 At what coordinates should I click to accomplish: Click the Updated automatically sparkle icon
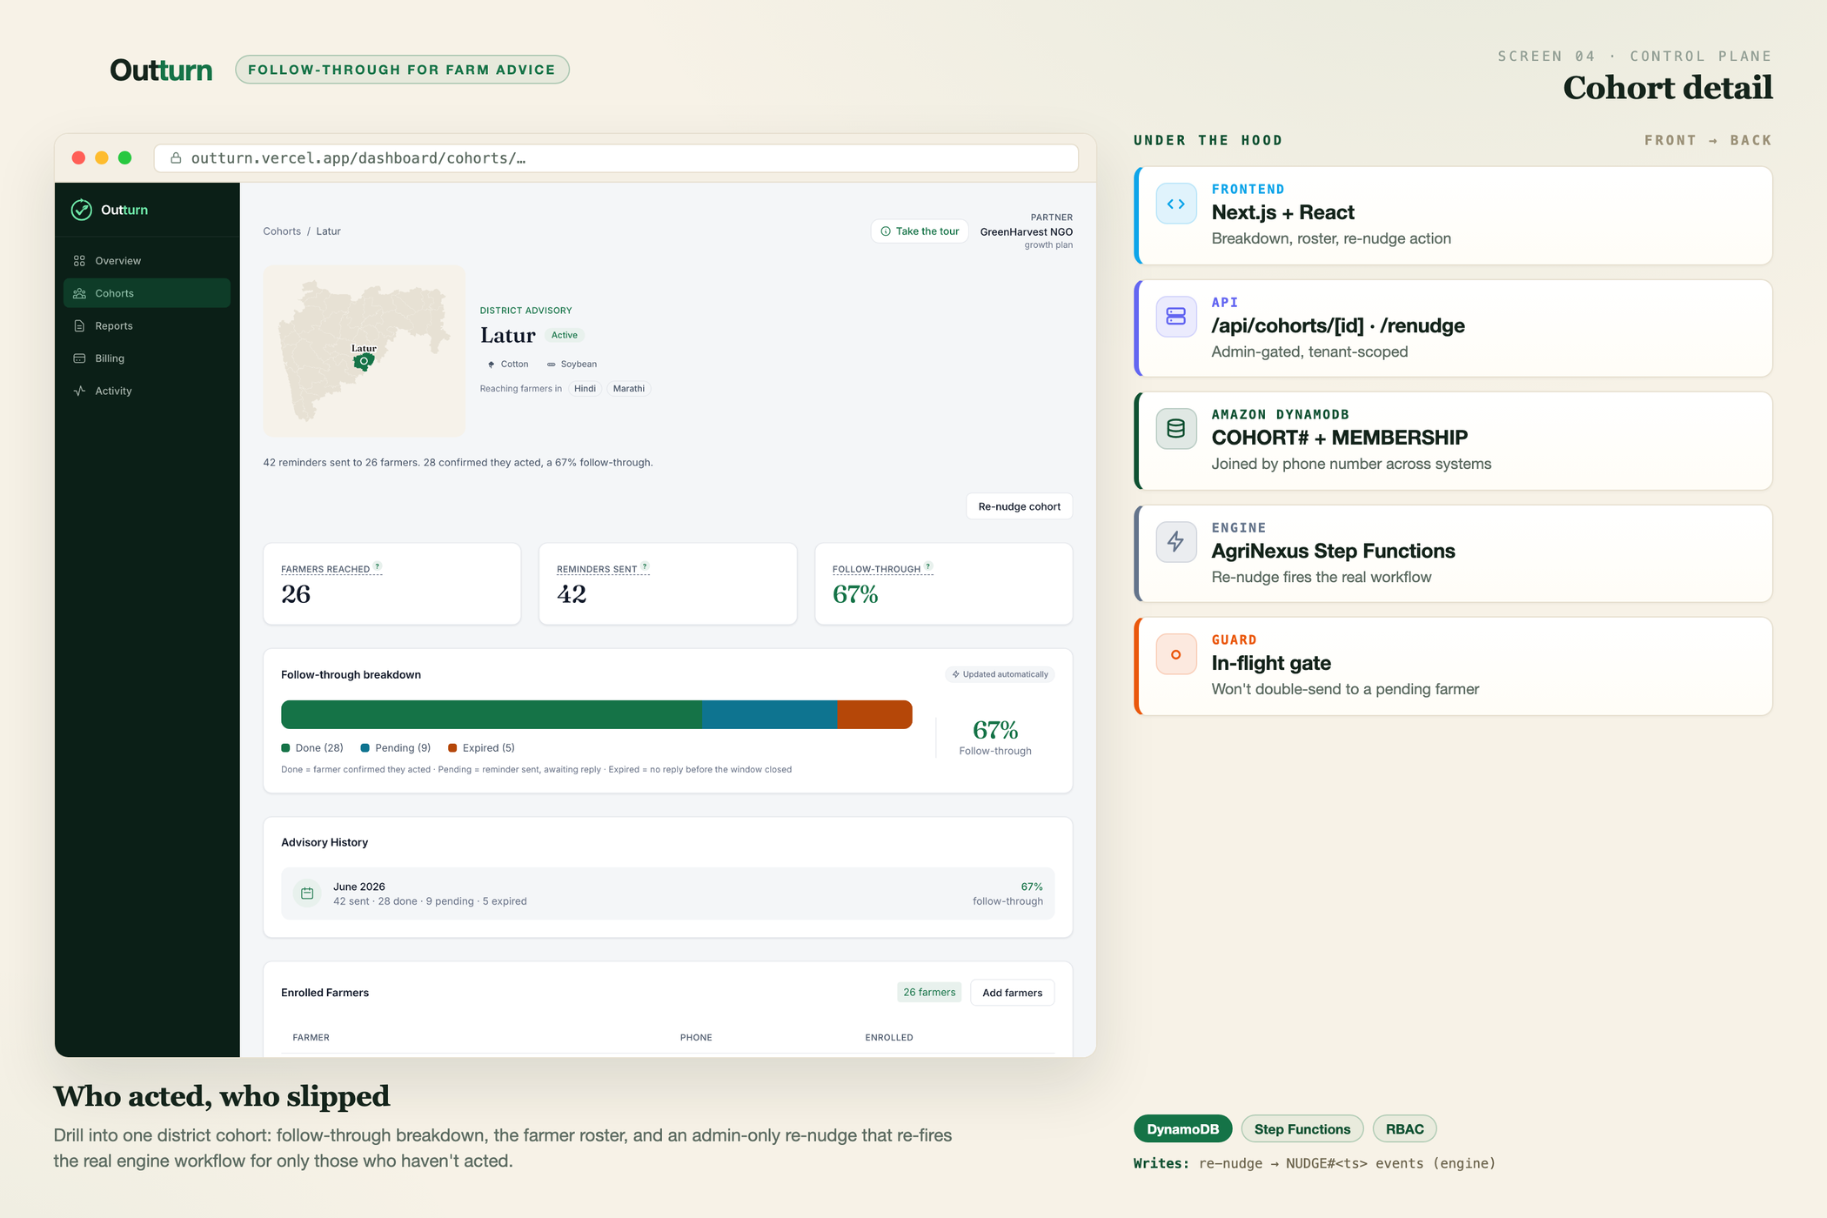(955, 674)
